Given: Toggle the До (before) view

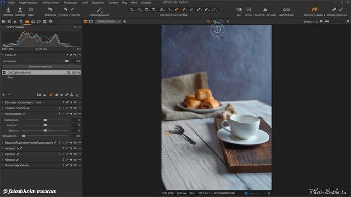Looking at the screenshot, I should click(239, 10).
